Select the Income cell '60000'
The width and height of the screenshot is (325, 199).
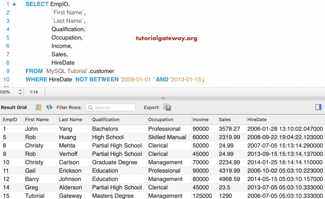(201, 137)
